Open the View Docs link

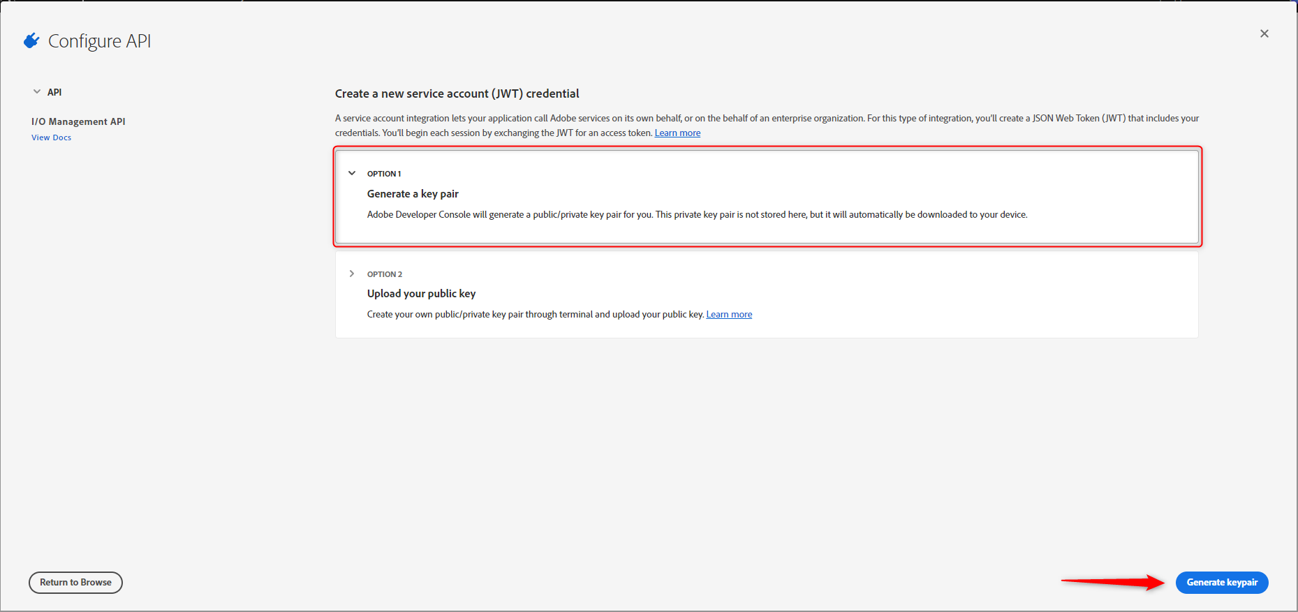pos(51,137)
